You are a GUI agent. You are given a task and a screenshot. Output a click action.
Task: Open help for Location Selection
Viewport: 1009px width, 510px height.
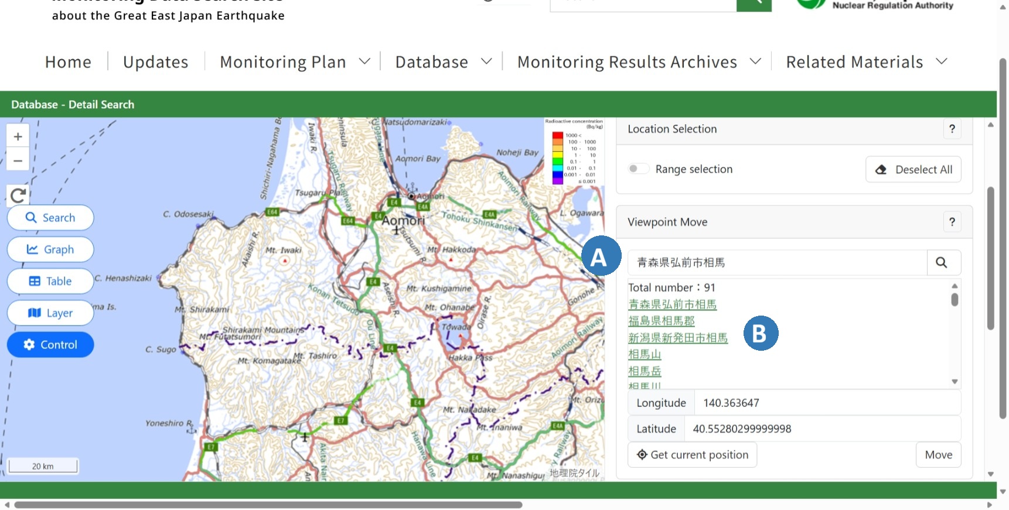click(952, 129)
